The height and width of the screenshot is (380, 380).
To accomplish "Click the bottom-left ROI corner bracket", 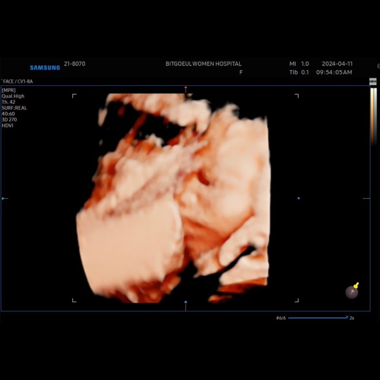I will click(74, 300).
